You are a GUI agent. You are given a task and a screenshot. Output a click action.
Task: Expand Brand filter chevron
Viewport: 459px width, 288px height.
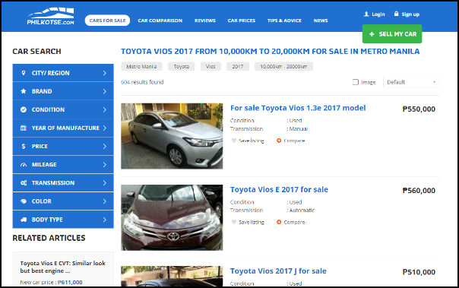[105, 91]
